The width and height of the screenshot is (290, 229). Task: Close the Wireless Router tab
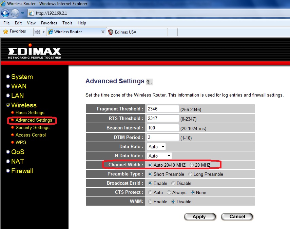click(103, 32)
